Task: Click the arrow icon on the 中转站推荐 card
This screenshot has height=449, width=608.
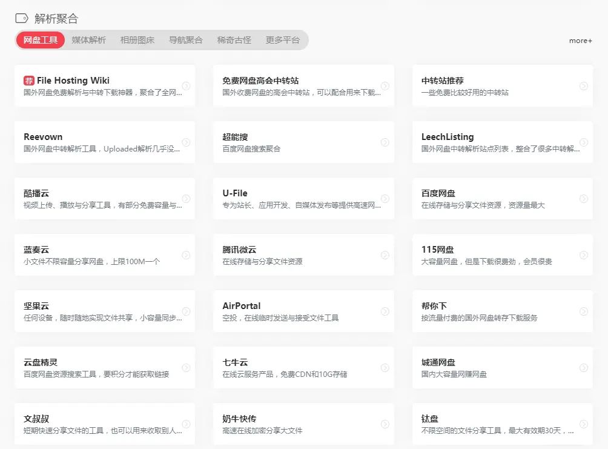Action: click(583, 85)
